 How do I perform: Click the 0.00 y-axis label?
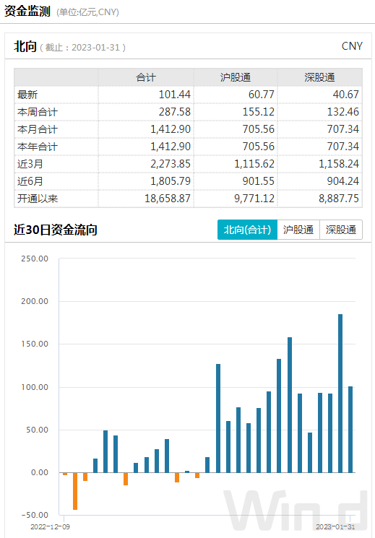click(40, 472)
